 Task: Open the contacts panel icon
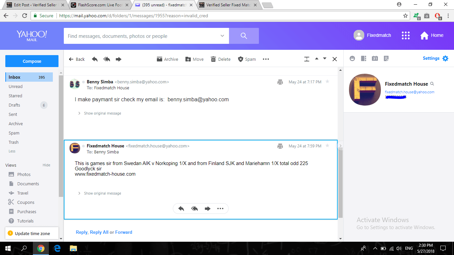[x=364, y=58]
